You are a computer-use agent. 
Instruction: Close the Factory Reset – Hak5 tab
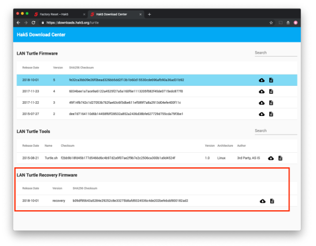(x=84, y=14)
